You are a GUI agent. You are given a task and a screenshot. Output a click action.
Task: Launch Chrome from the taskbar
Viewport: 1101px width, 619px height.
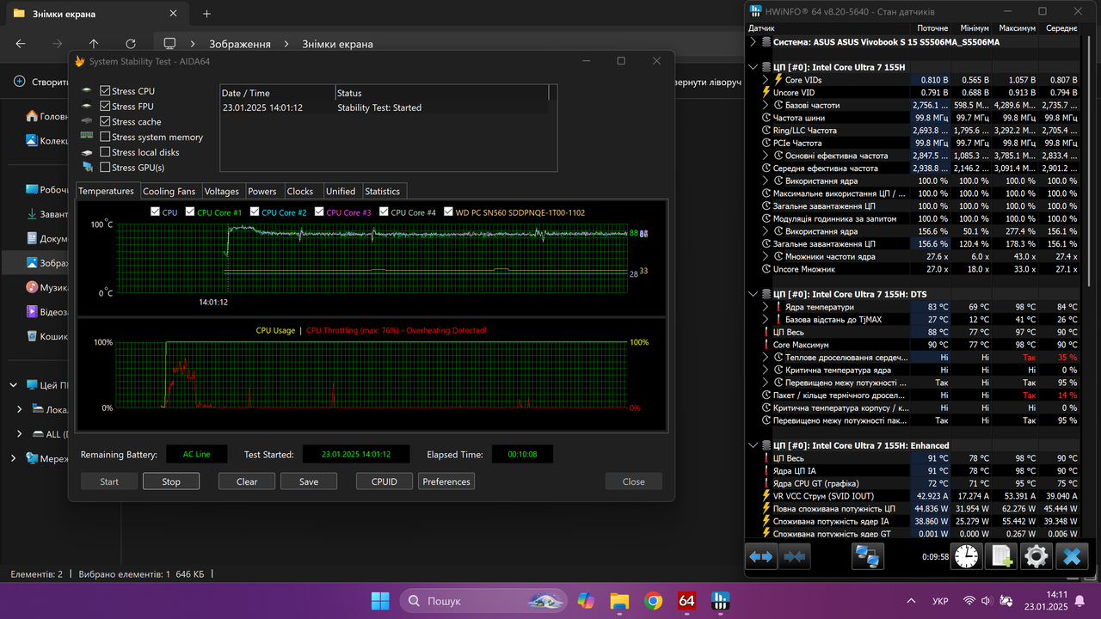[x=653, y=601]
